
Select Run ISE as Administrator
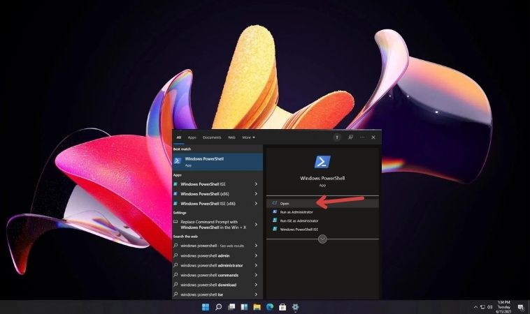pos(298,220)
